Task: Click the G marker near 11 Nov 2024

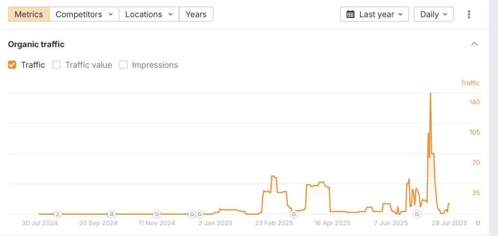Action: point(157,214)
